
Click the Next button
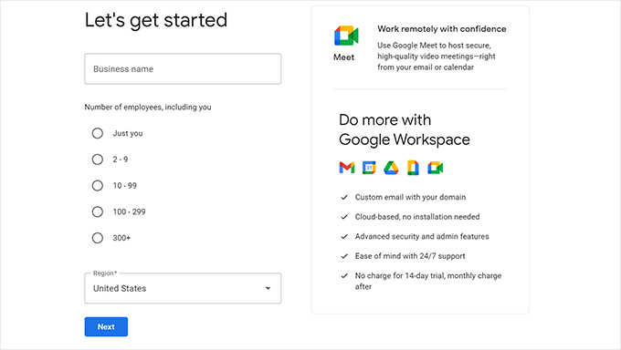coord(106,326)
